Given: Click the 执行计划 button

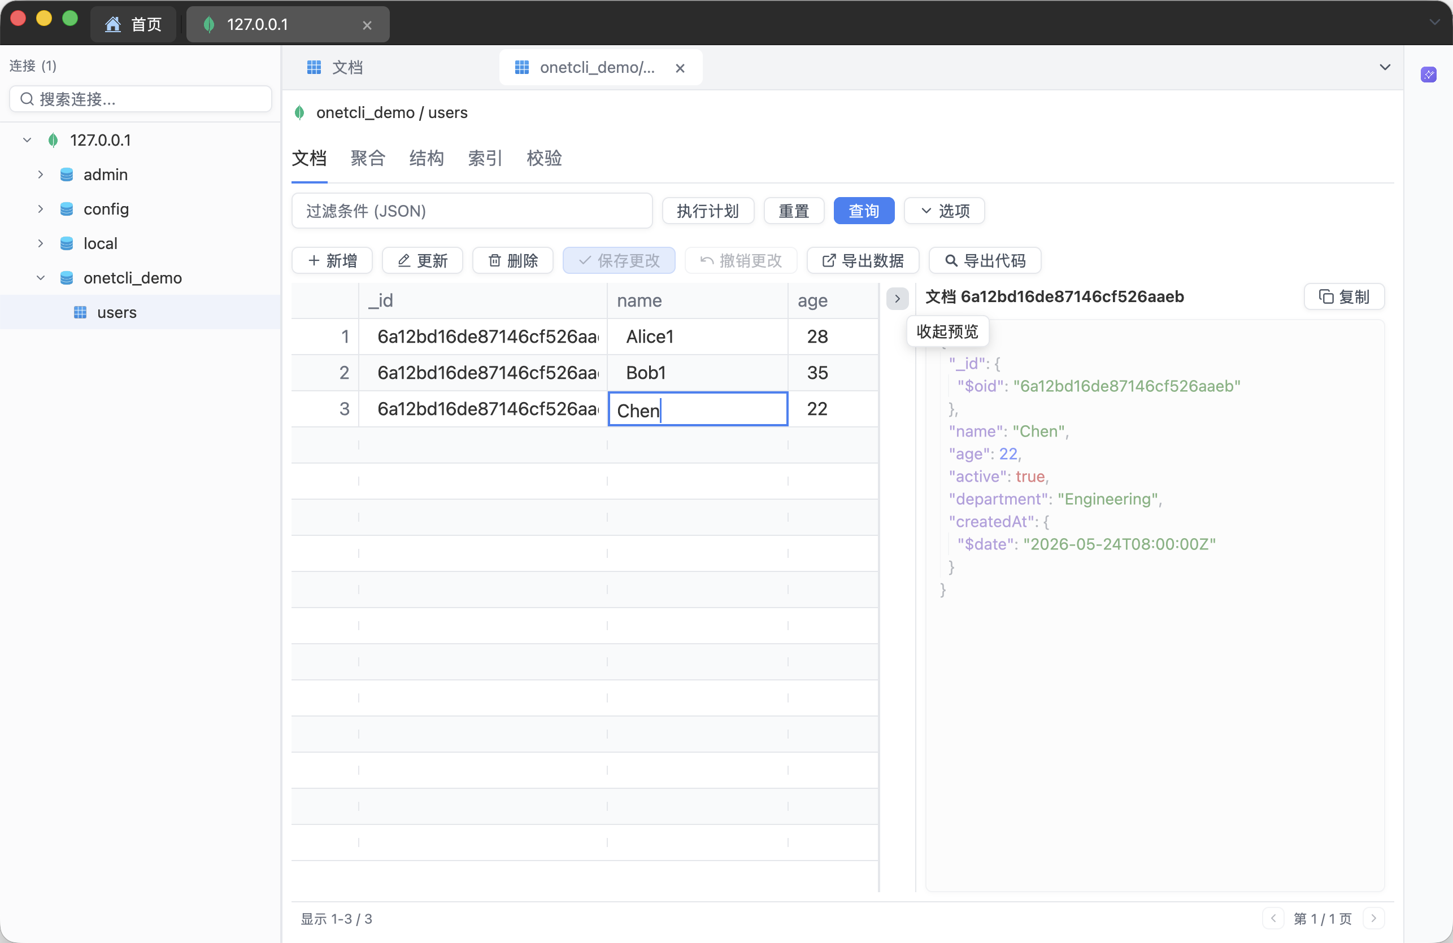Looking at the screenshot, I should tap(707, 211).
